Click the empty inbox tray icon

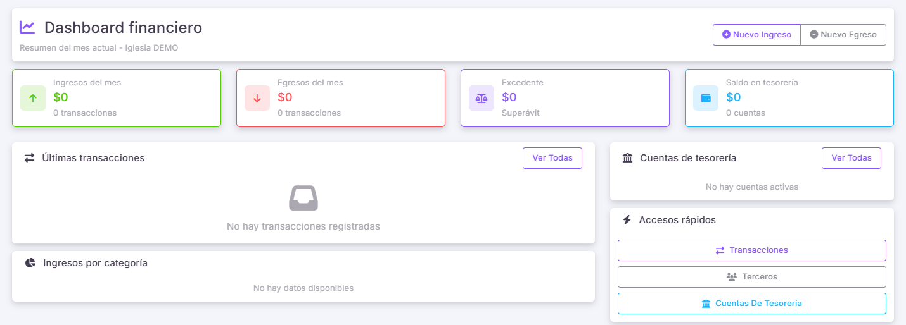coord(303,198)
